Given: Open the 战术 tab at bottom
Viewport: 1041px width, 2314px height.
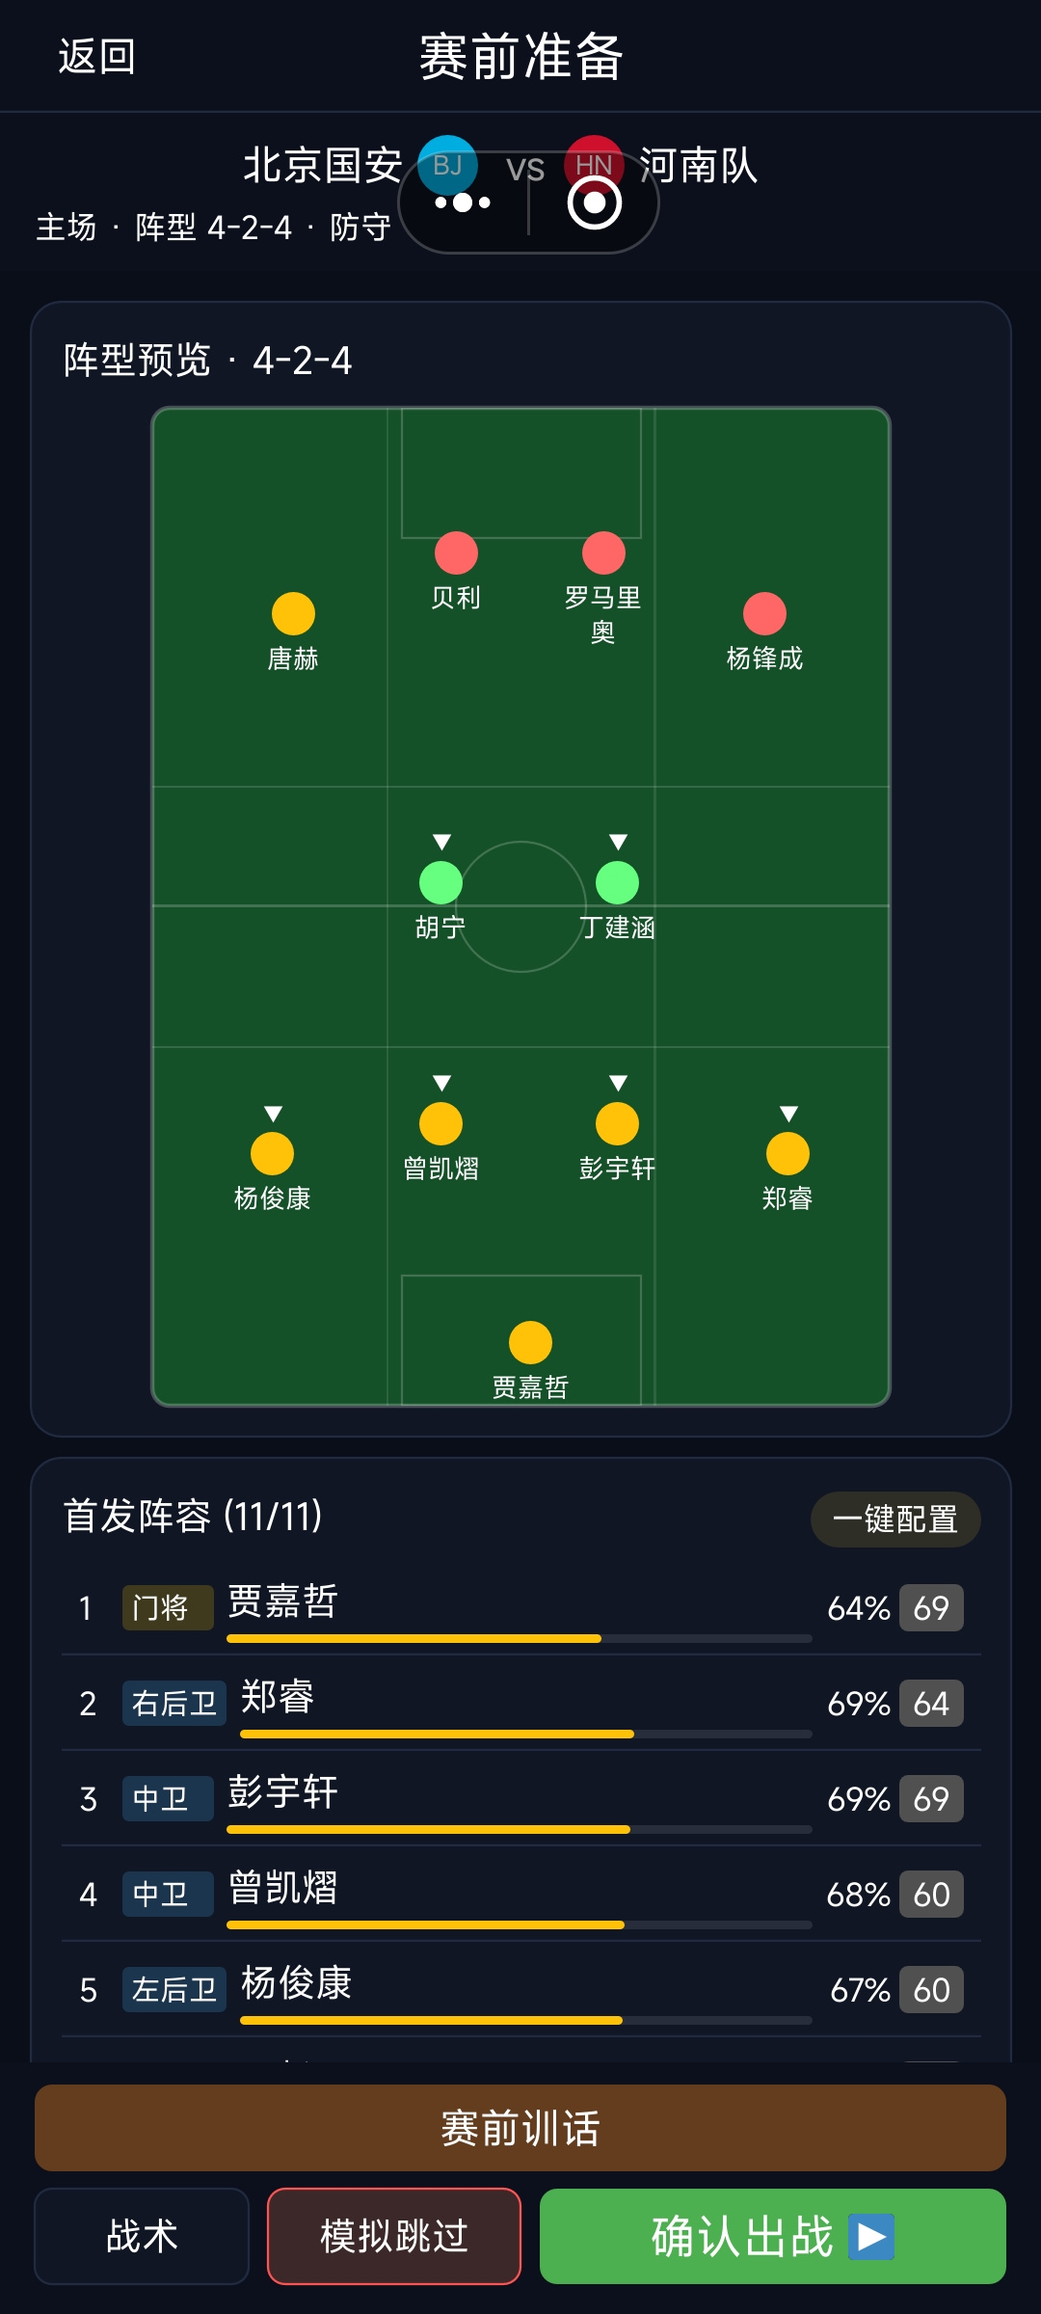Looking at the screenshot, I should coord(142,2236).
